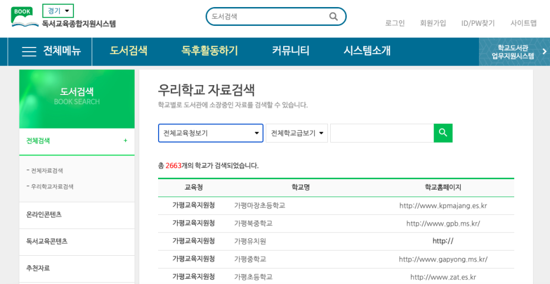
Task: Click 가평교육지원청 in the 가평유치원 row
Action: (193, 241)
